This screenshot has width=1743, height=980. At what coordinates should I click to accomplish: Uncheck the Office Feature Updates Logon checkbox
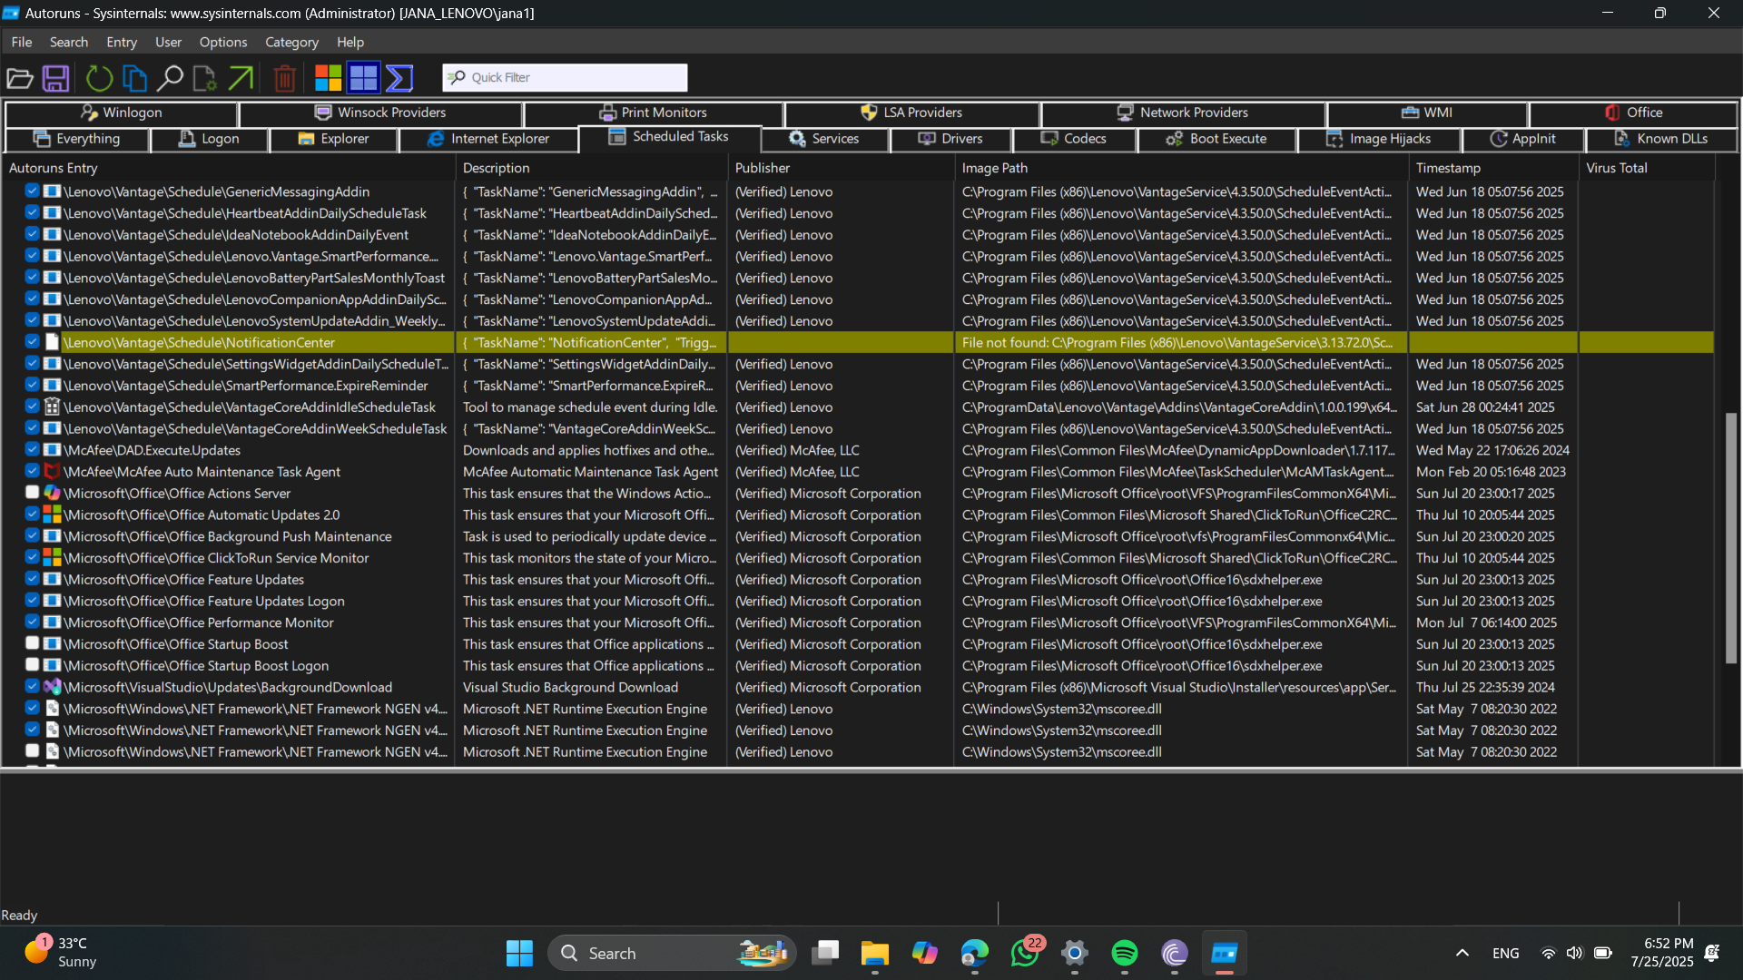tap(32, 601)
